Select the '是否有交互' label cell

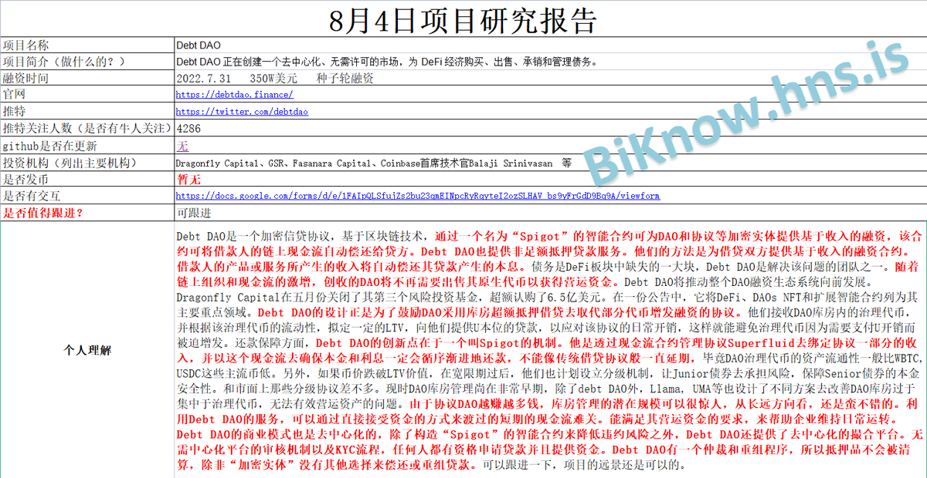pos(87,196)
